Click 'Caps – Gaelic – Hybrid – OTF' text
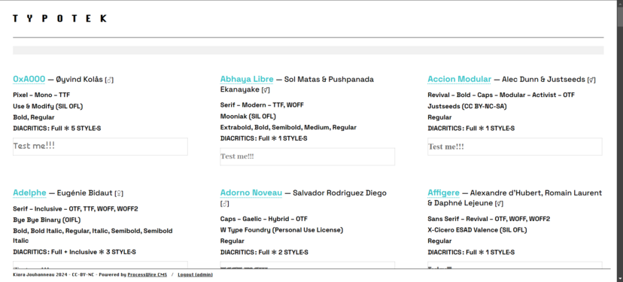The height and width of the screenshot is (282, 623). click(265, 219)
